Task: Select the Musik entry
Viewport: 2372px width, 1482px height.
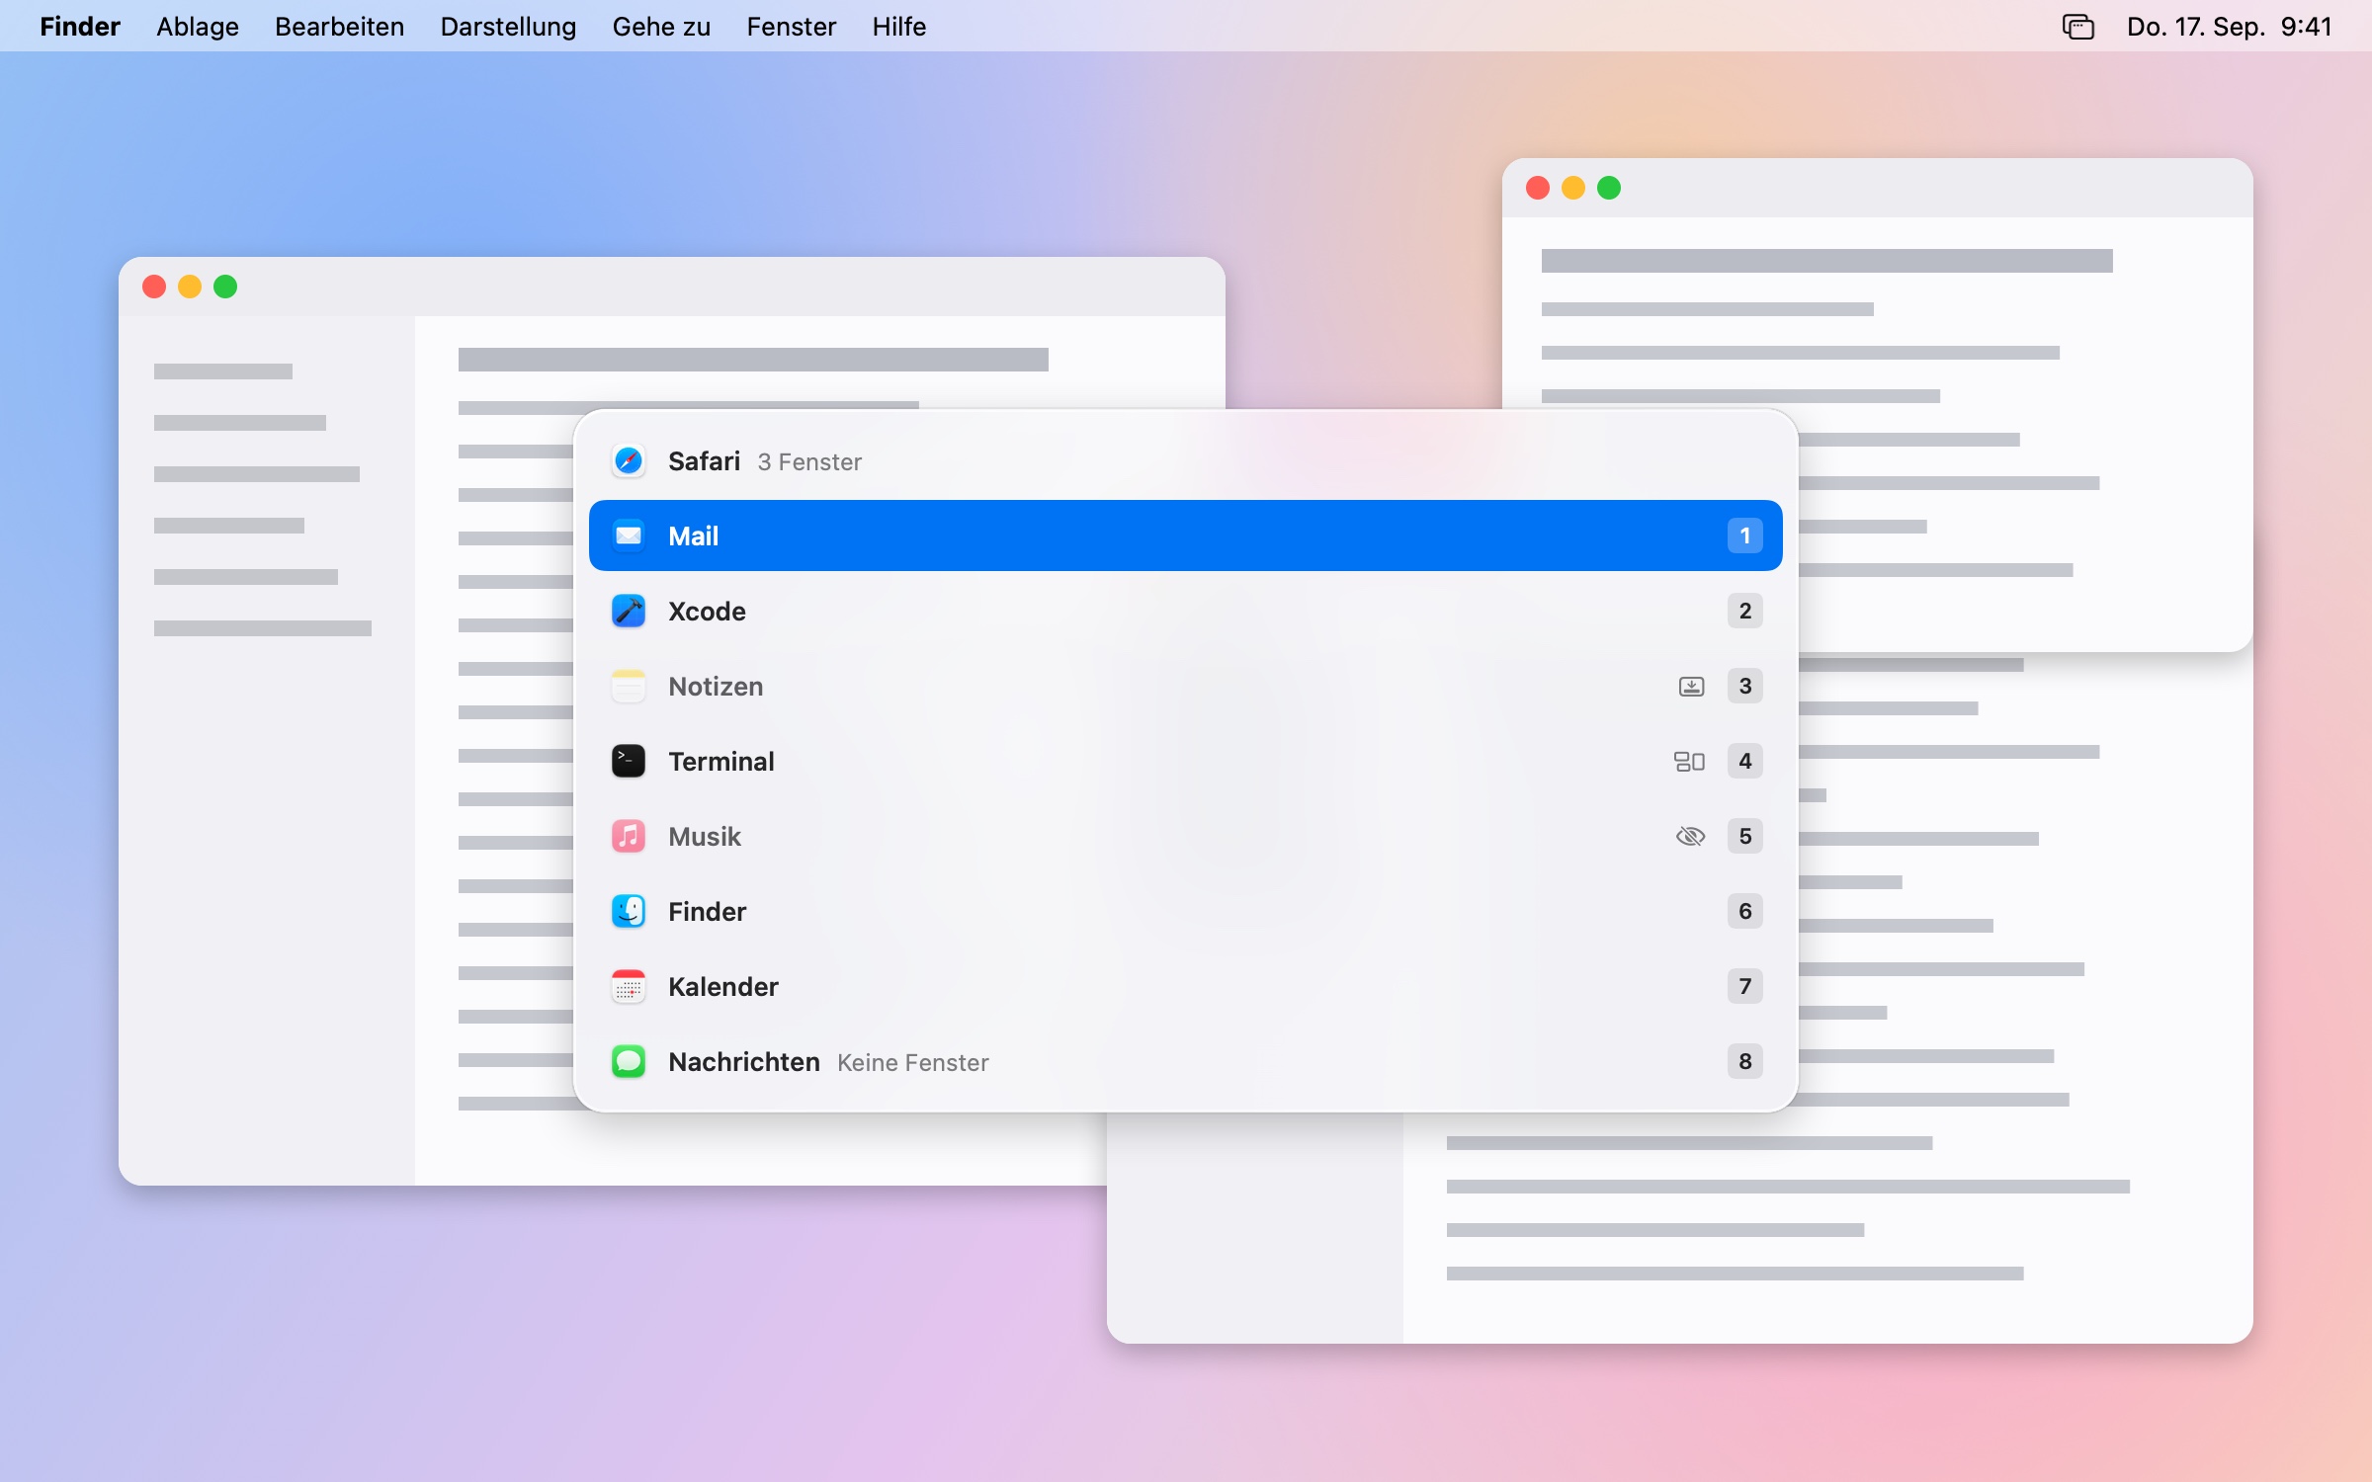Action: tap(1186, 836)
